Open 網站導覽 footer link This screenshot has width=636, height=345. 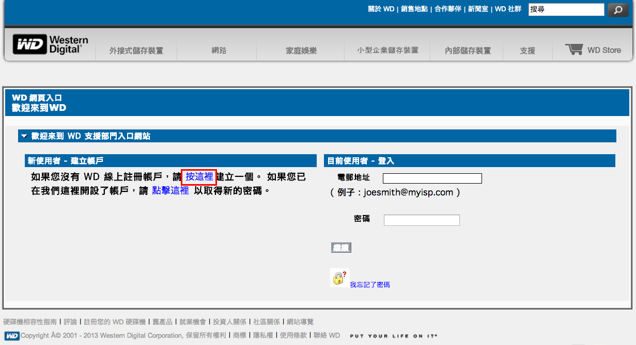point(300,322)
